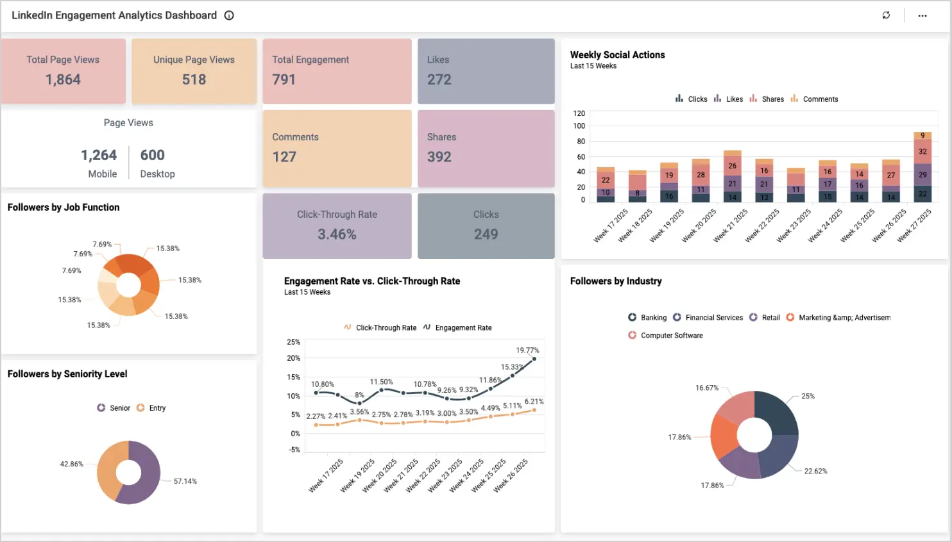Select the Shares legend entry

click(754, 99)
